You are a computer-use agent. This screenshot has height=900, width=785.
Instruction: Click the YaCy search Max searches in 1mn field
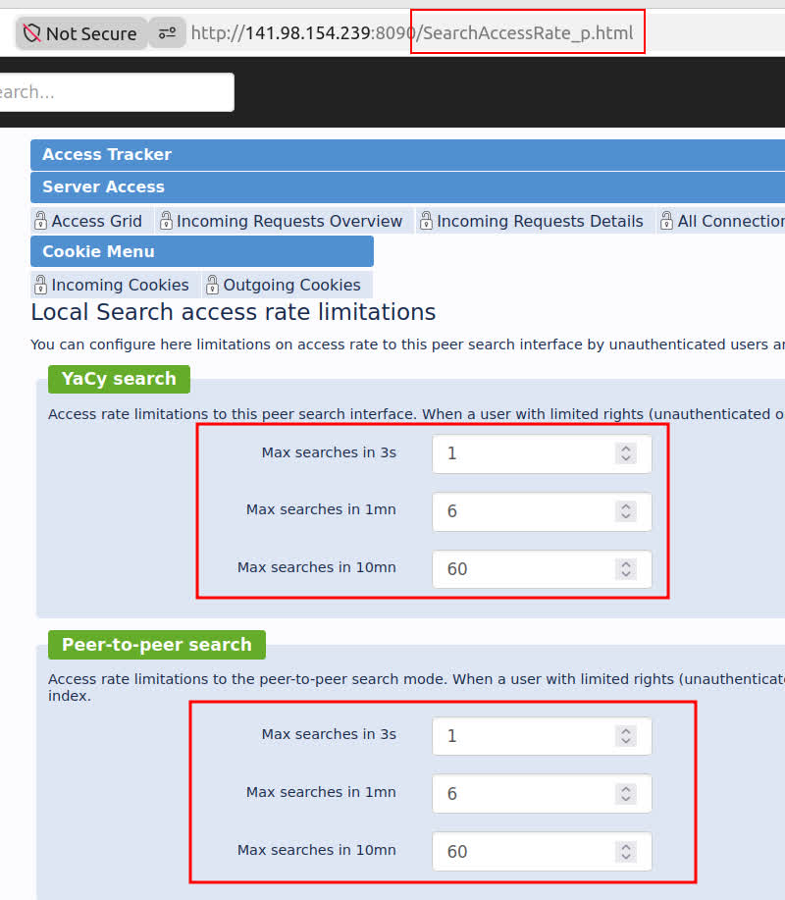[x=542, y=511]
